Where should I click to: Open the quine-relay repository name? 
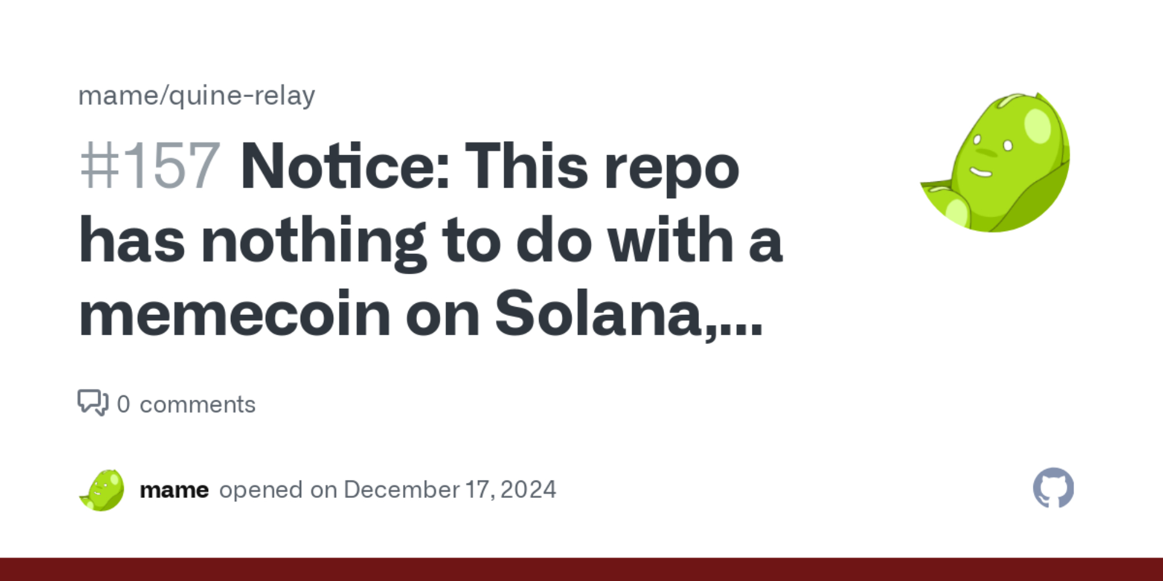(242, 96)
